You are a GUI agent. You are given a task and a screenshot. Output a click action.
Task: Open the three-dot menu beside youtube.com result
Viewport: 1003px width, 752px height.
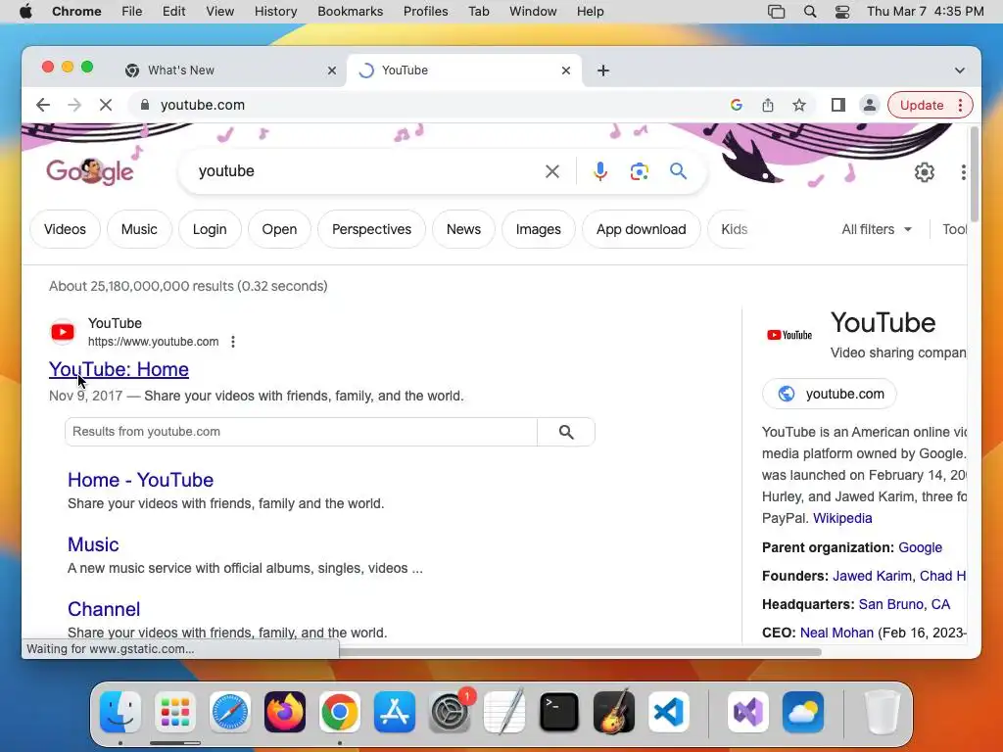233,342
